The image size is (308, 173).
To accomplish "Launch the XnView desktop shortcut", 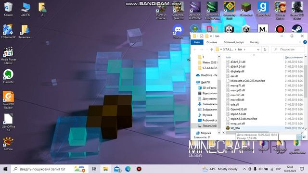I will coord(8,144).
